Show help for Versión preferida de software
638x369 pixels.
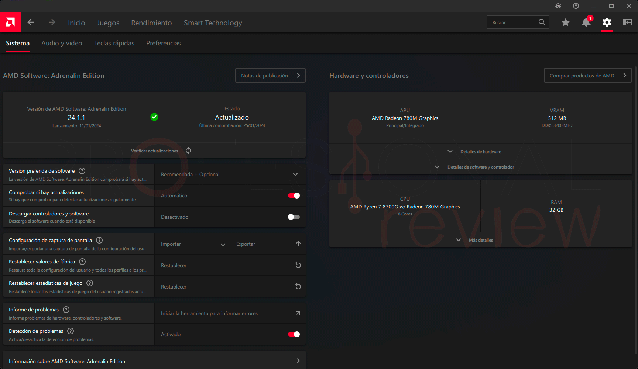pyautogui.click(x=82, y=171)
